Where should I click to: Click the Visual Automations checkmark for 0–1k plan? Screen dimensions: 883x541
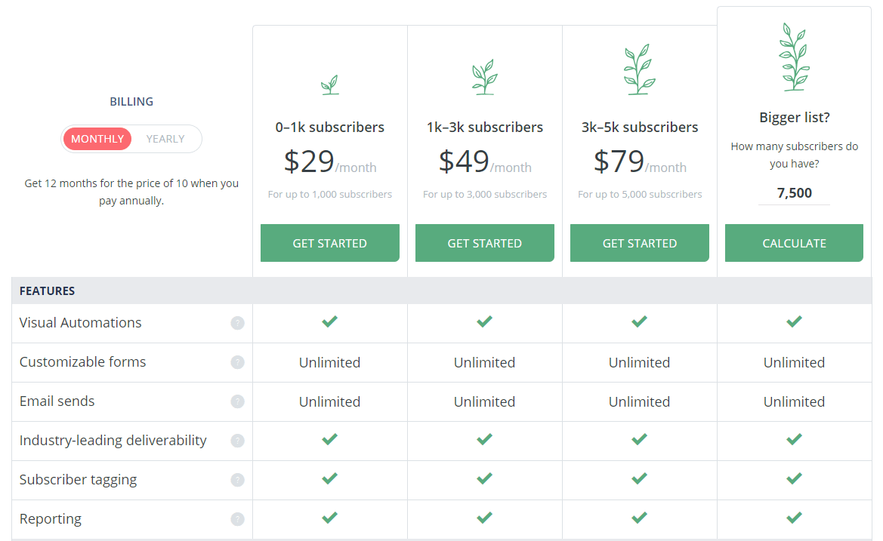click(330, 322)
